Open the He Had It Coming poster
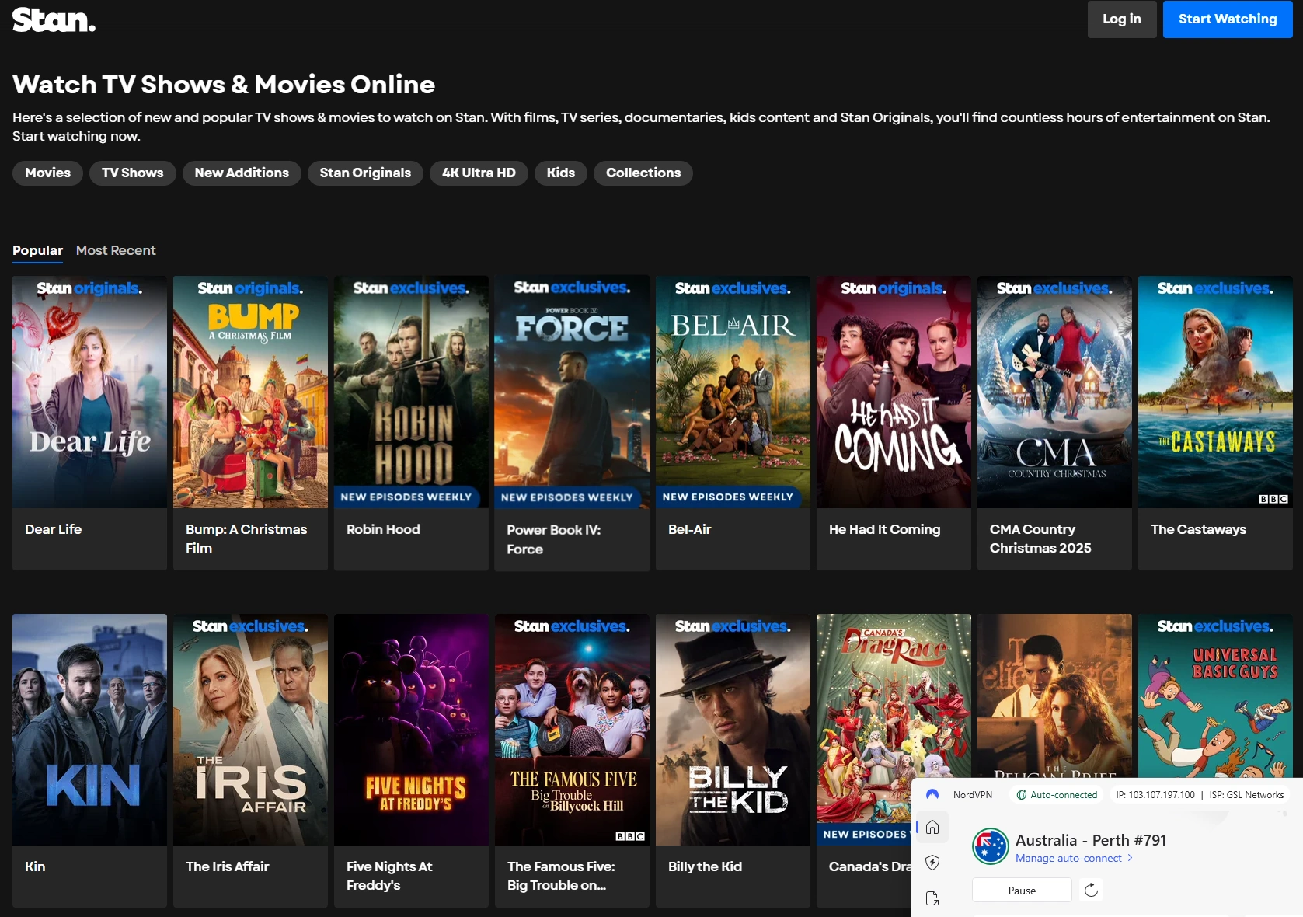1303x917 pixels. pyautogui.click(x=894, y=392)
